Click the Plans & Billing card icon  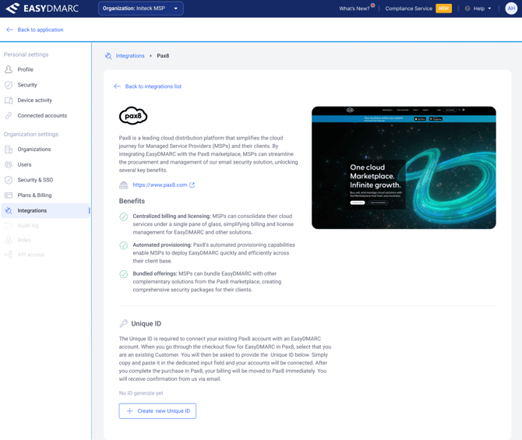[x=9, y=195]
